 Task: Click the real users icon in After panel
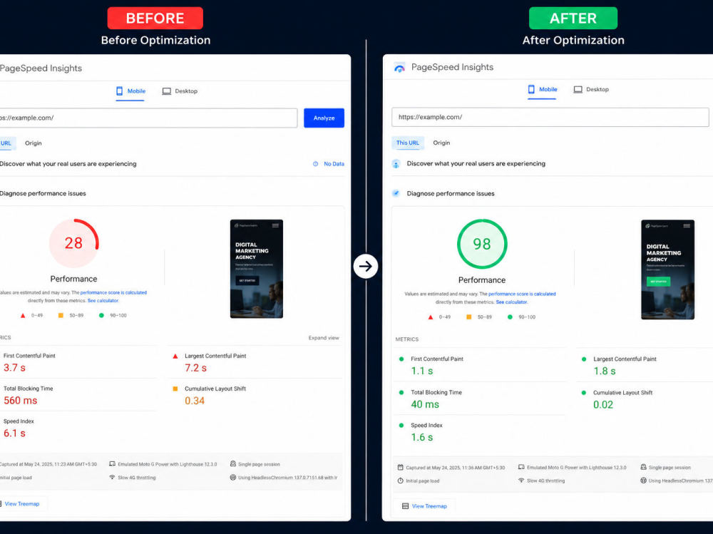click(x=396, y=164)
